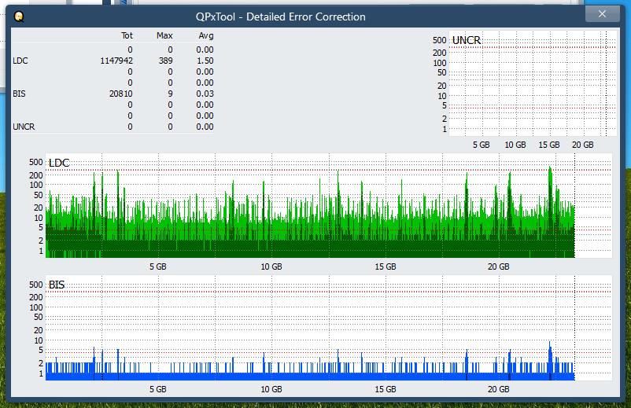Screen dimensions: 631x408
Task: Click the BIS row label in the table
Action: [x=19, y=94]
